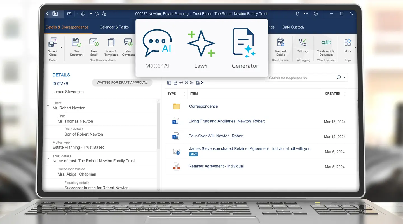
Task: Click the search magnifier icon
Action: coord(339,77)
